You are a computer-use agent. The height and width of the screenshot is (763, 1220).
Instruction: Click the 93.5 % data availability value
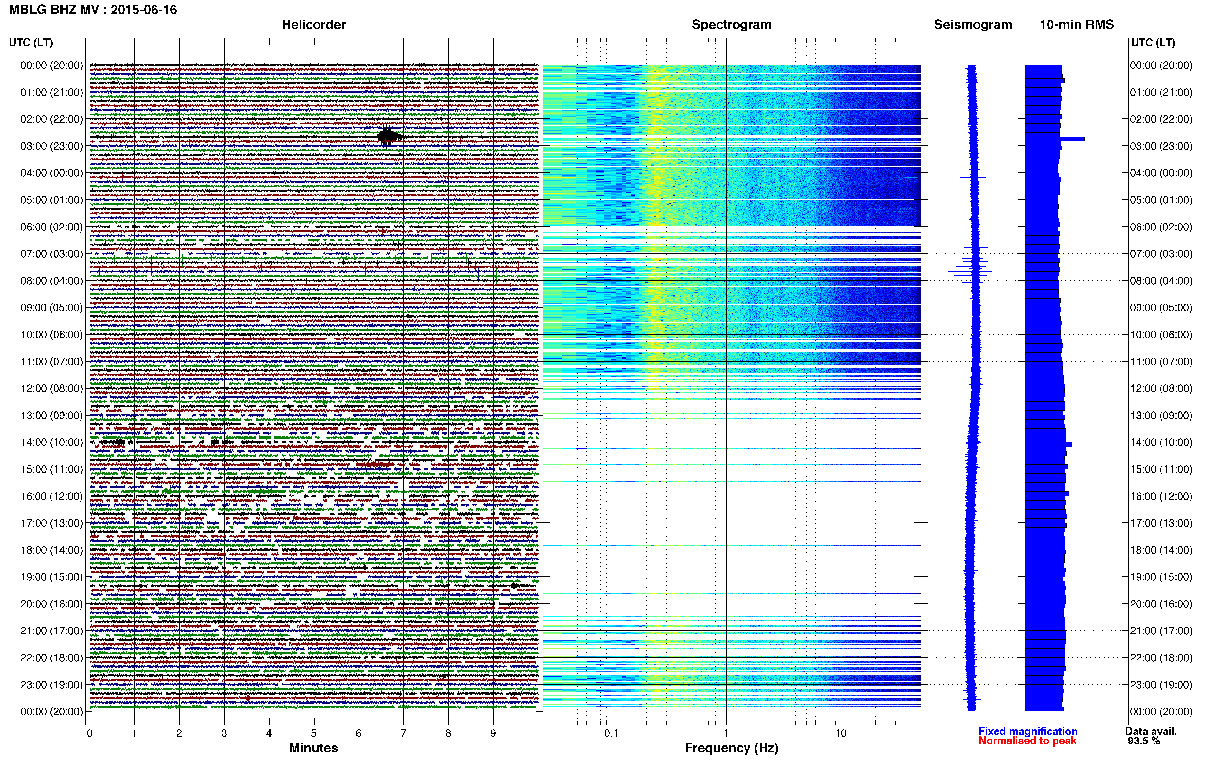pyautogui.click(x=1144, y=741)
